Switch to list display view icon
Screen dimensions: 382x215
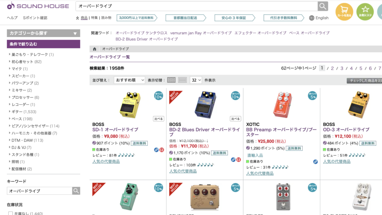coord(182,80)
